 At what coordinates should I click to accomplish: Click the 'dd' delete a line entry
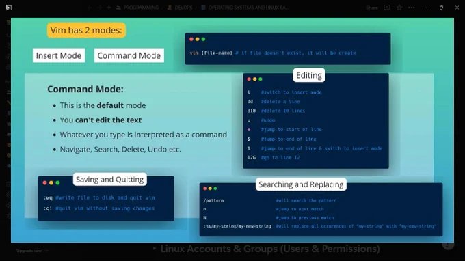click(274, 102)
